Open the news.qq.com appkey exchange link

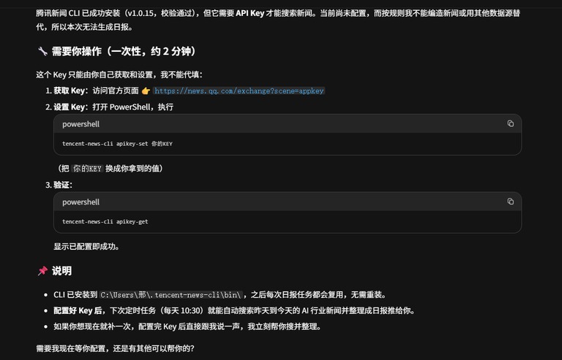coord(239,91)
